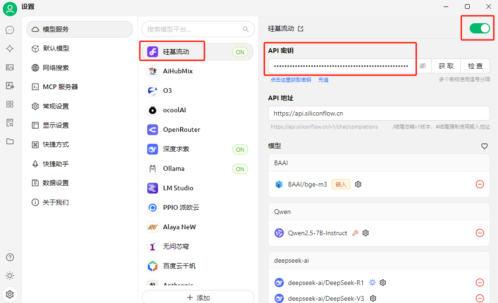Open the user avatar profile
The image size is (498, 303).
(x=10, y=8)
